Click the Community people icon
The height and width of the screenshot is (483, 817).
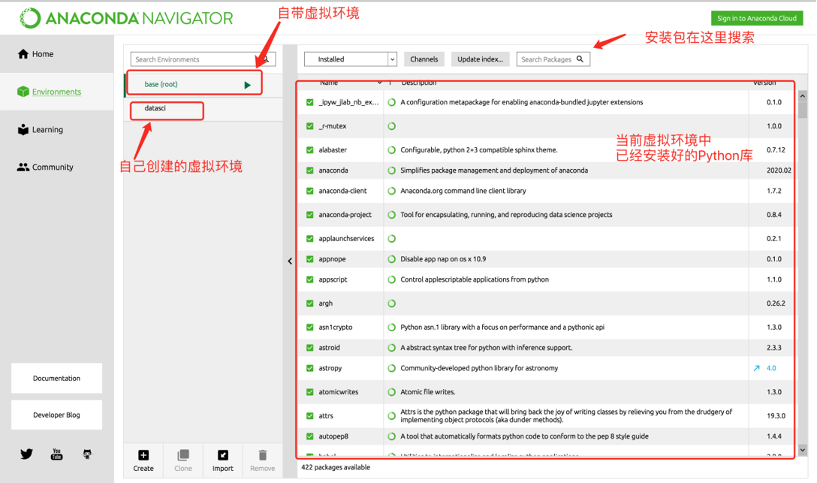click(23, 168)
